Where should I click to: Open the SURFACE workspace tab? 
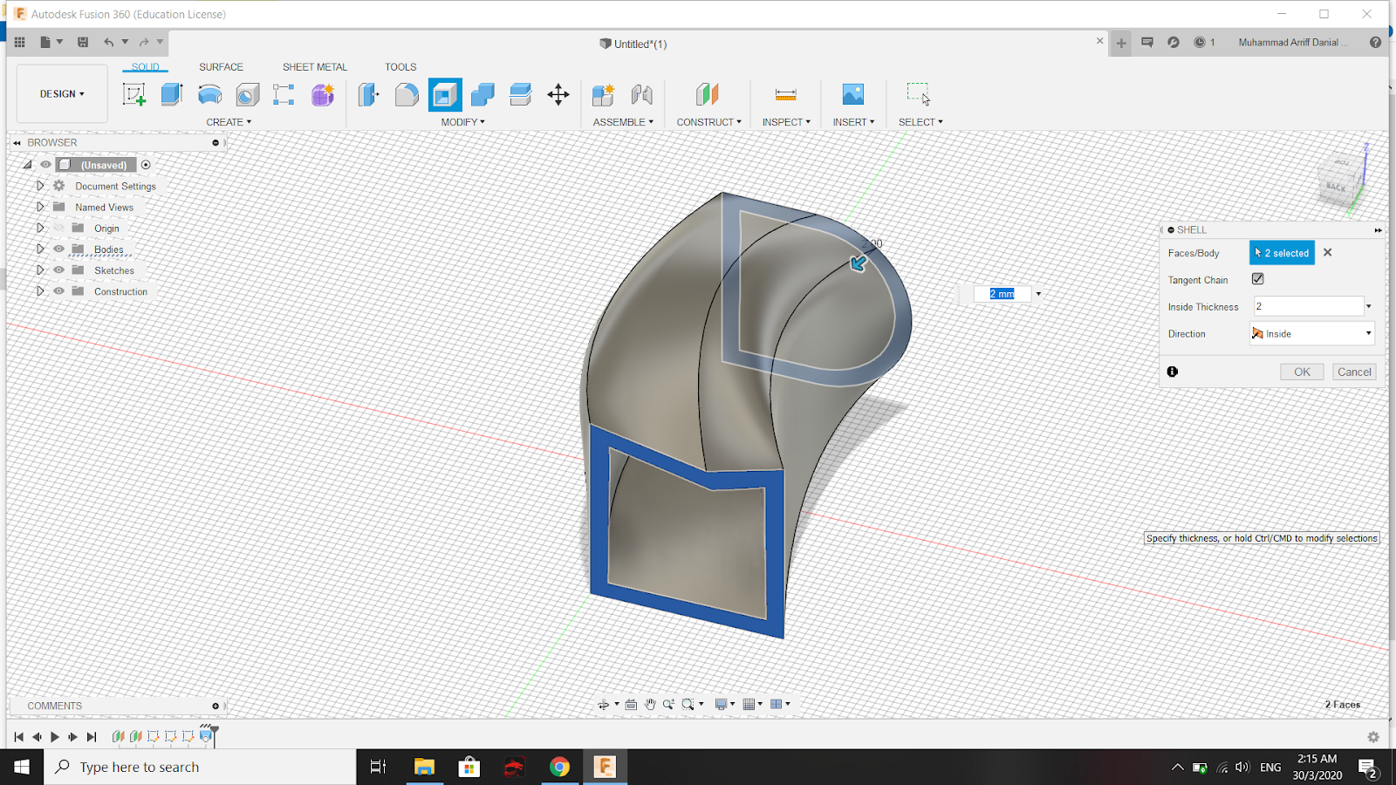tap(220, 66)
